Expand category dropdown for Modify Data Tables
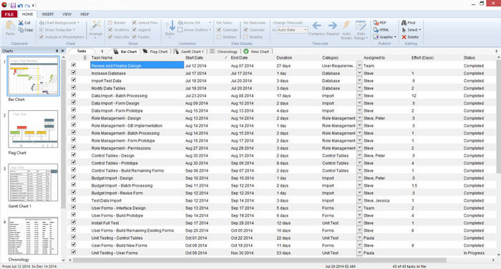This screenshot has height=269, width=501. 359,87
